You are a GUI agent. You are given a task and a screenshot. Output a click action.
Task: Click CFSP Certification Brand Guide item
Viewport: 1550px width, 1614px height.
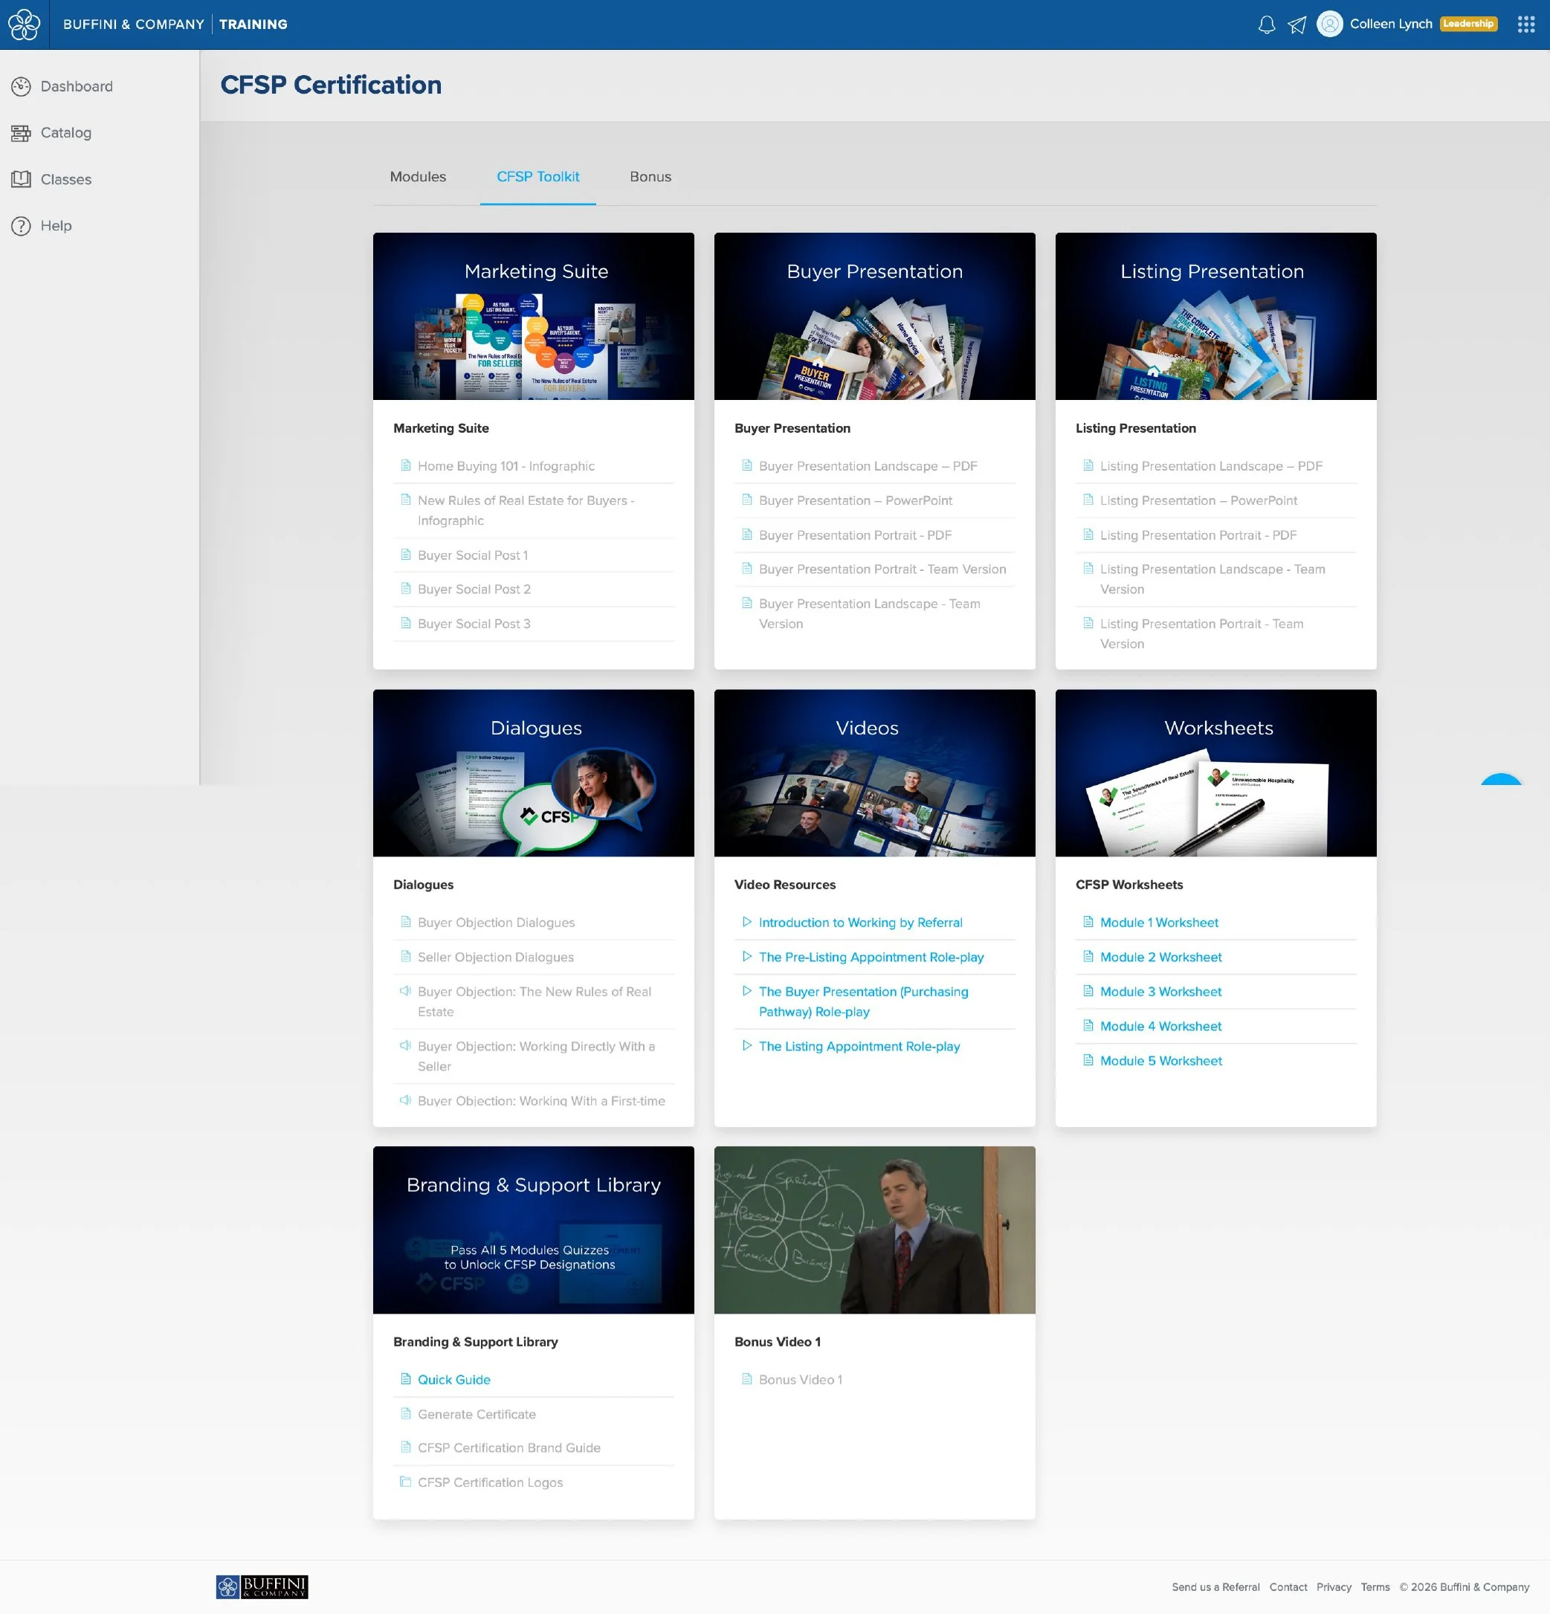point(509,1447)
